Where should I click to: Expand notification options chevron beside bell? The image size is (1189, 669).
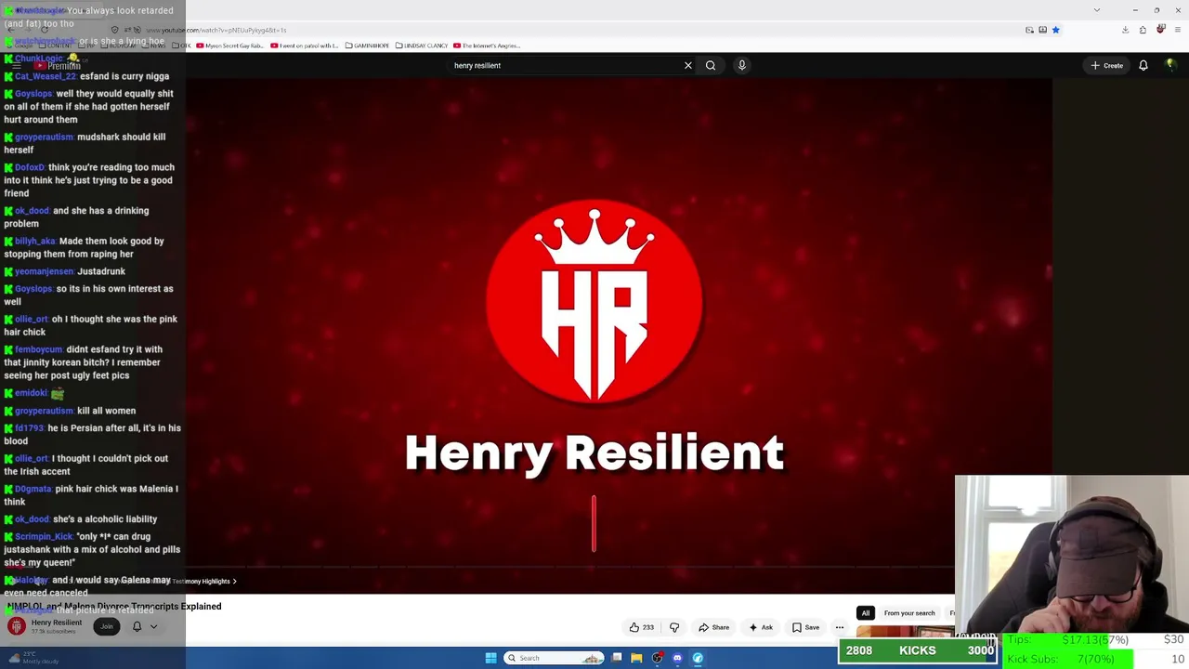154,626
